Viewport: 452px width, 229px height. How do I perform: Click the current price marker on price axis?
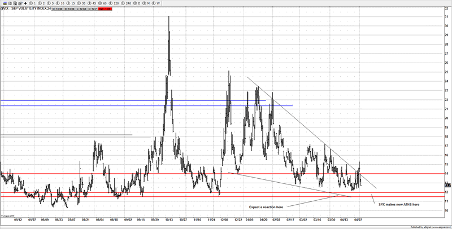(x=447, y=185)
